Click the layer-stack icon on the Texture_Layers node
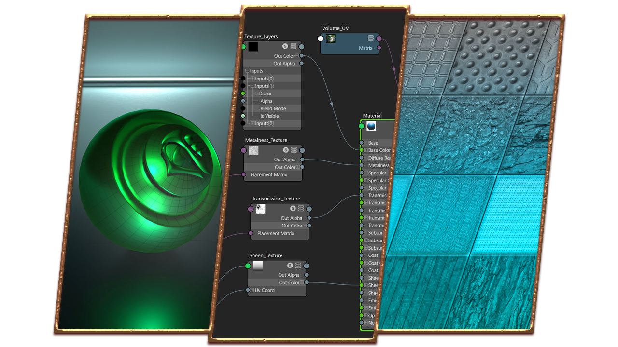The width and height of the screenshot is (618, 347). [x=293, y=47]
